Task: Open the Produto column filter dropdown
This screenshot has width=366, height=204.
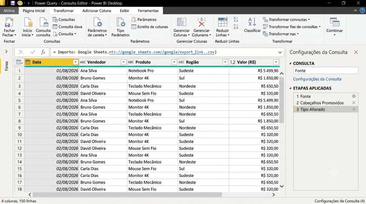Action: pyautogui.click(x=174, y=62)
